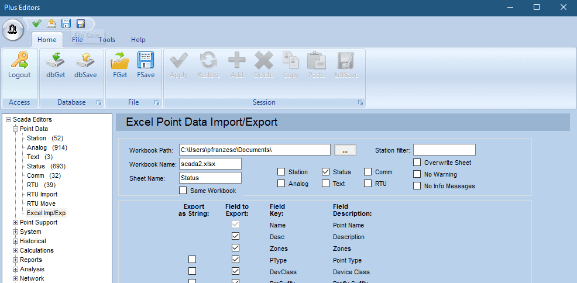Click the Apply checkmark icon
Viewport: 577px width, 283px height.
(178, 60)
